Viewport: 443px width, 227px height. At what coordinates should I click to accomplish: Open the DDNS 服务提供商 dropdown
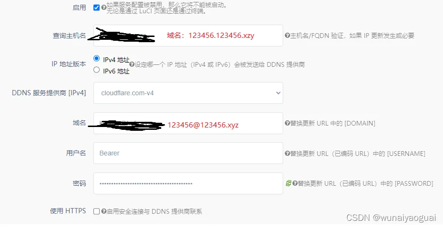click(x=188, y=93)
